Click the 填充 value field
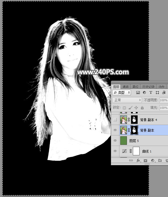 (164, 108)
